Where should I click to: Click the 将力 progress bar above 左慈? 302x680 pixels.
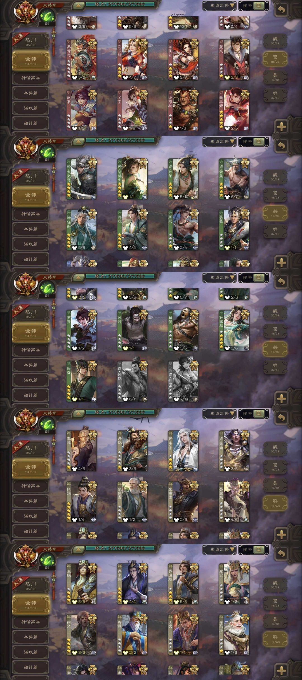tap(120, 412)
